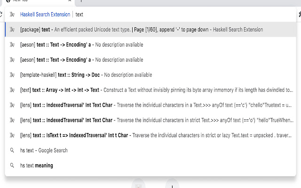This screenshot has height=188, width=301.
Task: Click the magnifier icon beside 'hs text meaning'
Action: pyautogui.click(x=12, y=165)
